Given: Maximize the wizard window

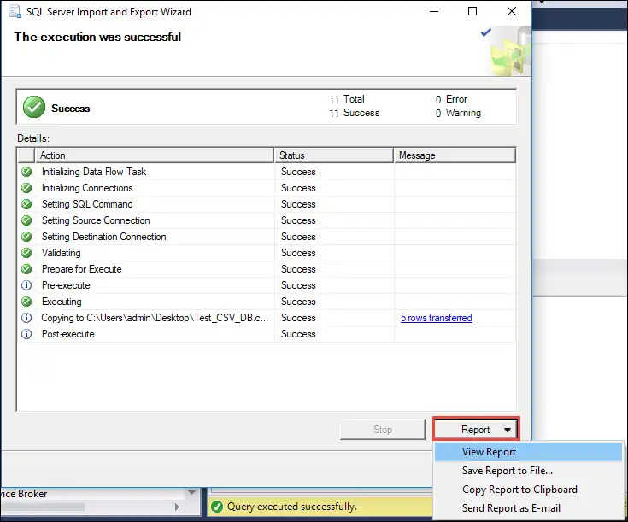Looking at the screenshot, I should pyautogui.click(x=472, y=11).
